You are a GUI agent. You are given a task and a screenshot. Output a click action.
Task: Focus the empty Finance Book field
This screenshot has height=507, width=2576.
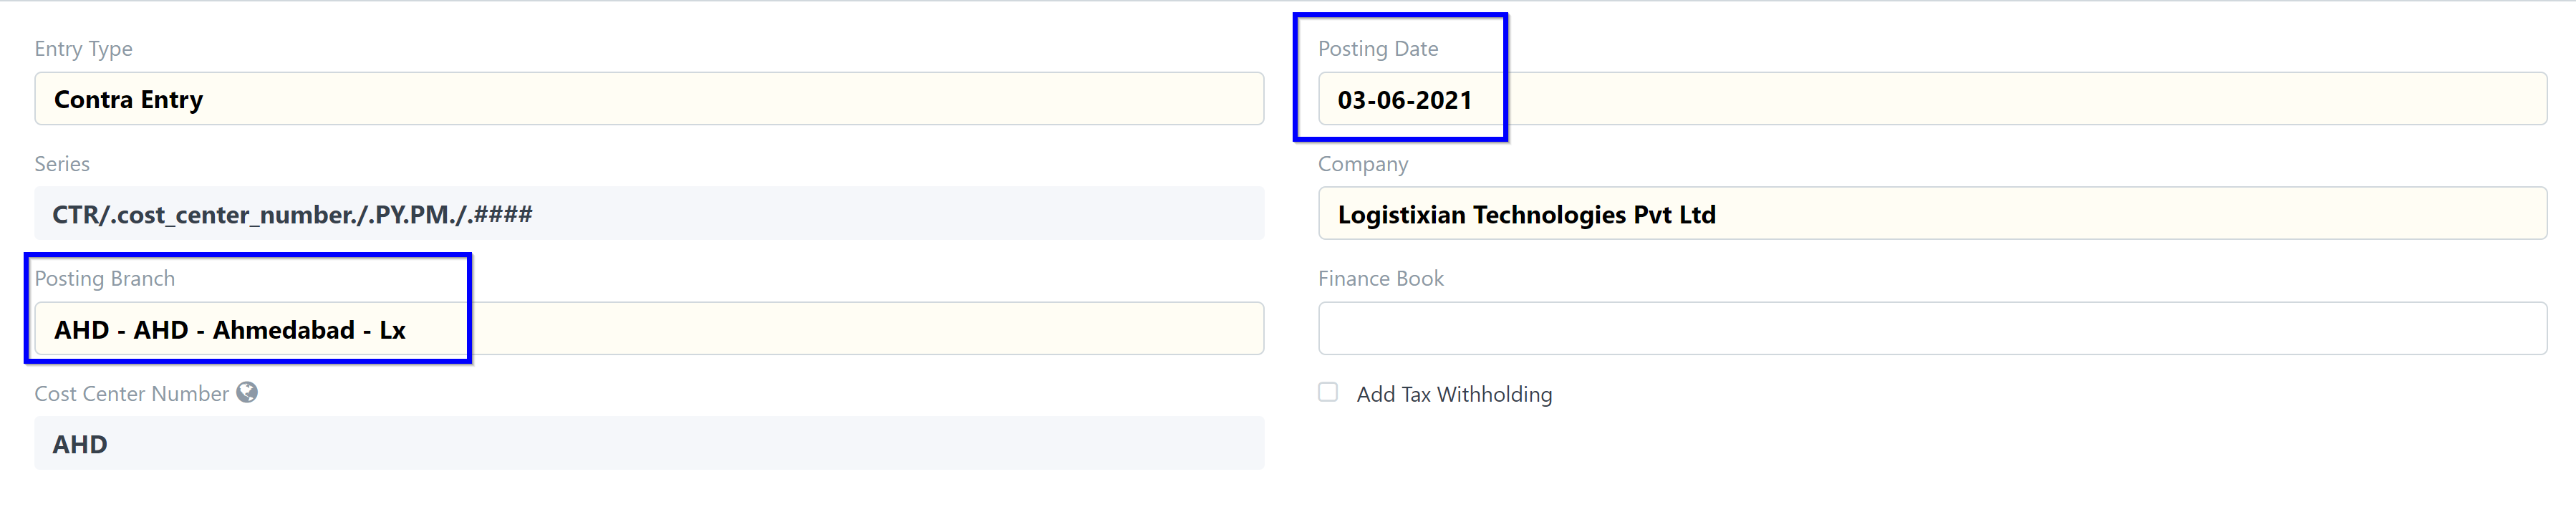1932,328
